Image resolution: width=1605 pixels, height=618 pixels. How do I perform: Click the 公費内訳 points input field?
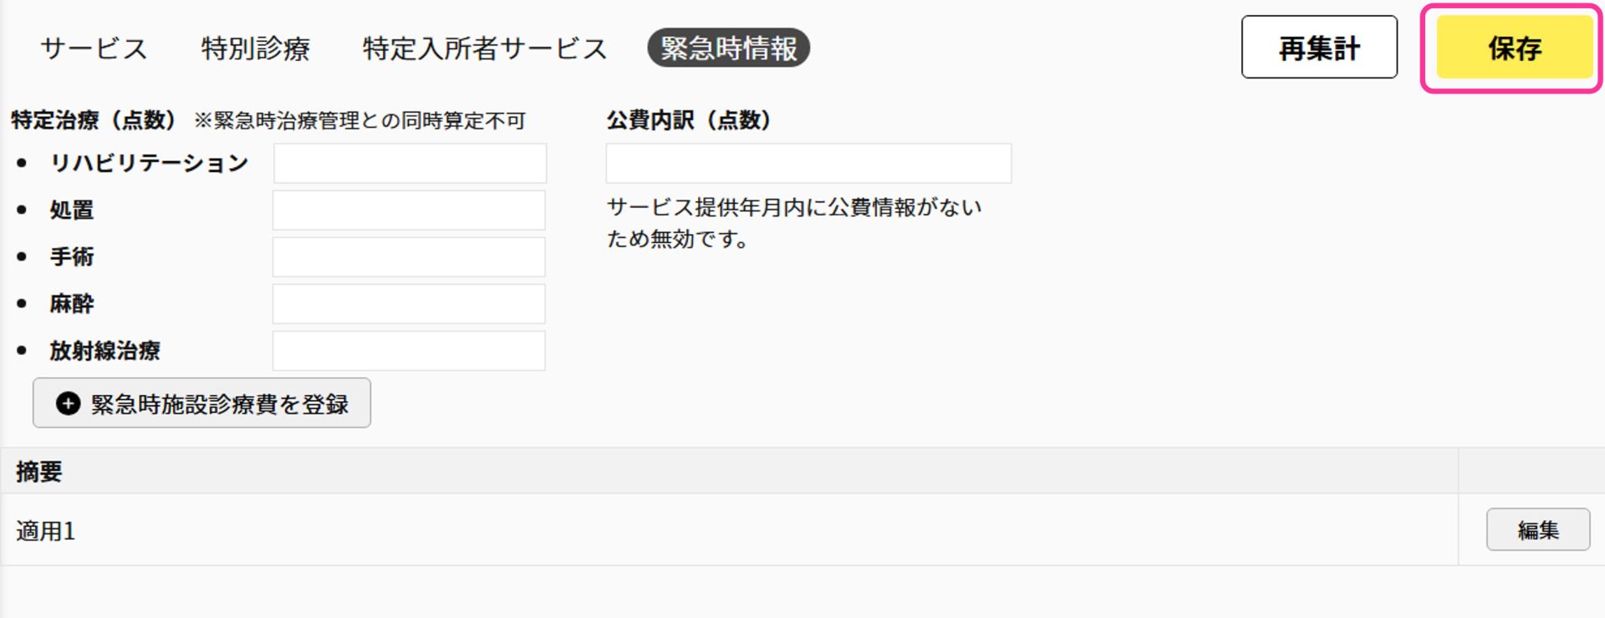(x=808, y=164)
